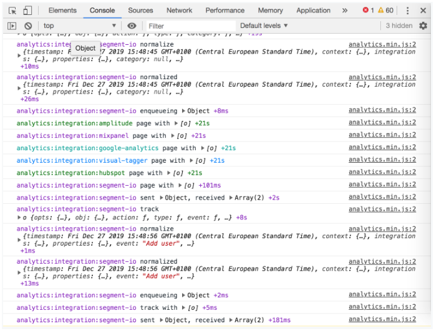The height and width of the screenshot is (331, 434).
Task: Show the console sidebar panel
Action: tap(12, 26)
